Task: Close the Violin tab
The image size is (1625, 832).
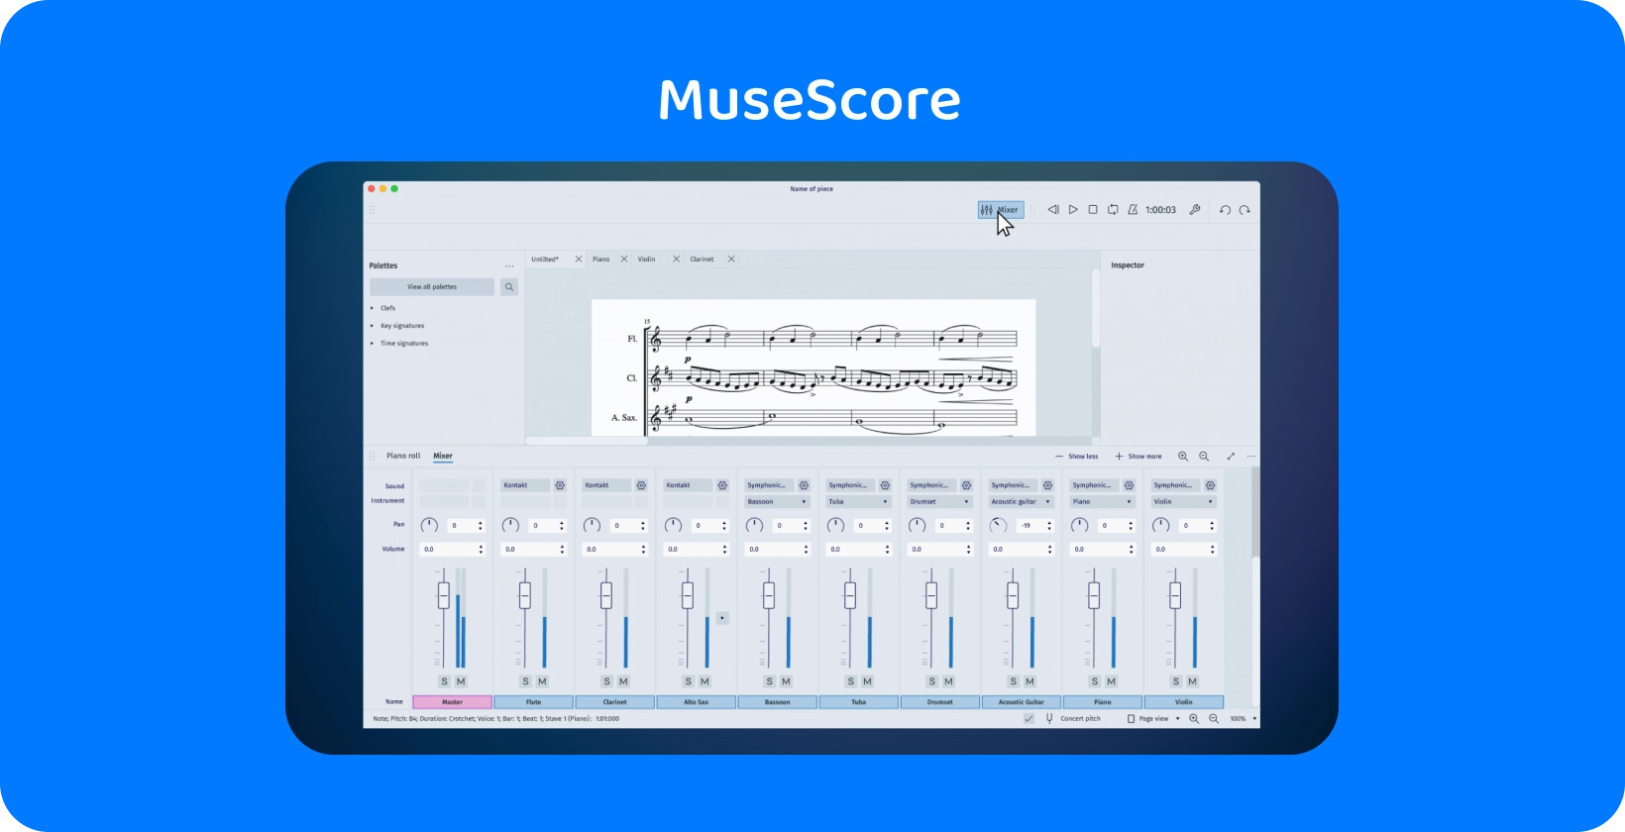Action: (x=677, y=260)
